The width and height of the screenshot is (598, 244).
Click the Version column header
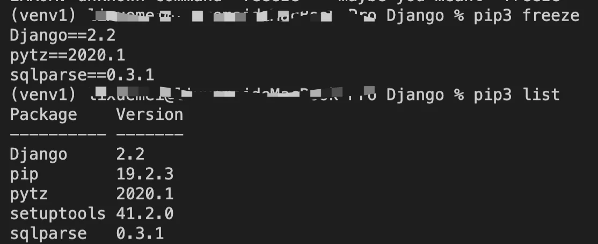click(149, 115)
